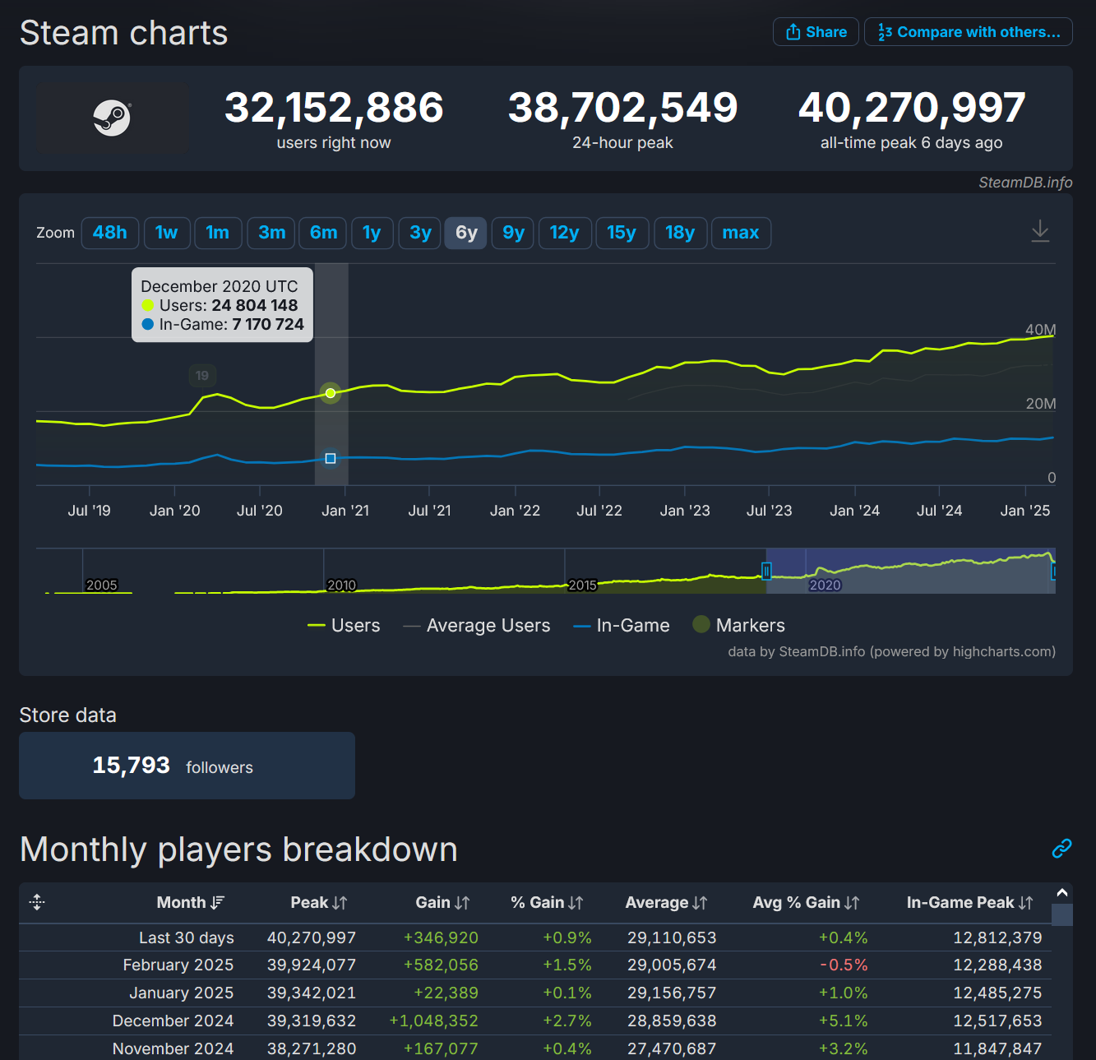Click the table scrollbar thumb
Viewport: 1096px width, 1060px height.
click(1062, 914)
